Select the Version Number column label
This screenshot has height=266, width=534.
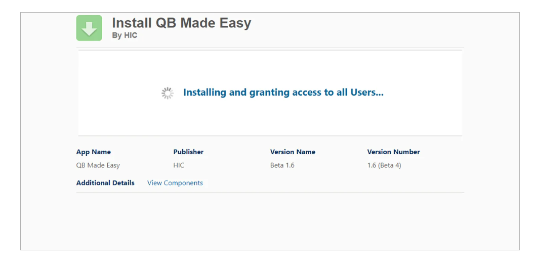click(x=393, y=152)
